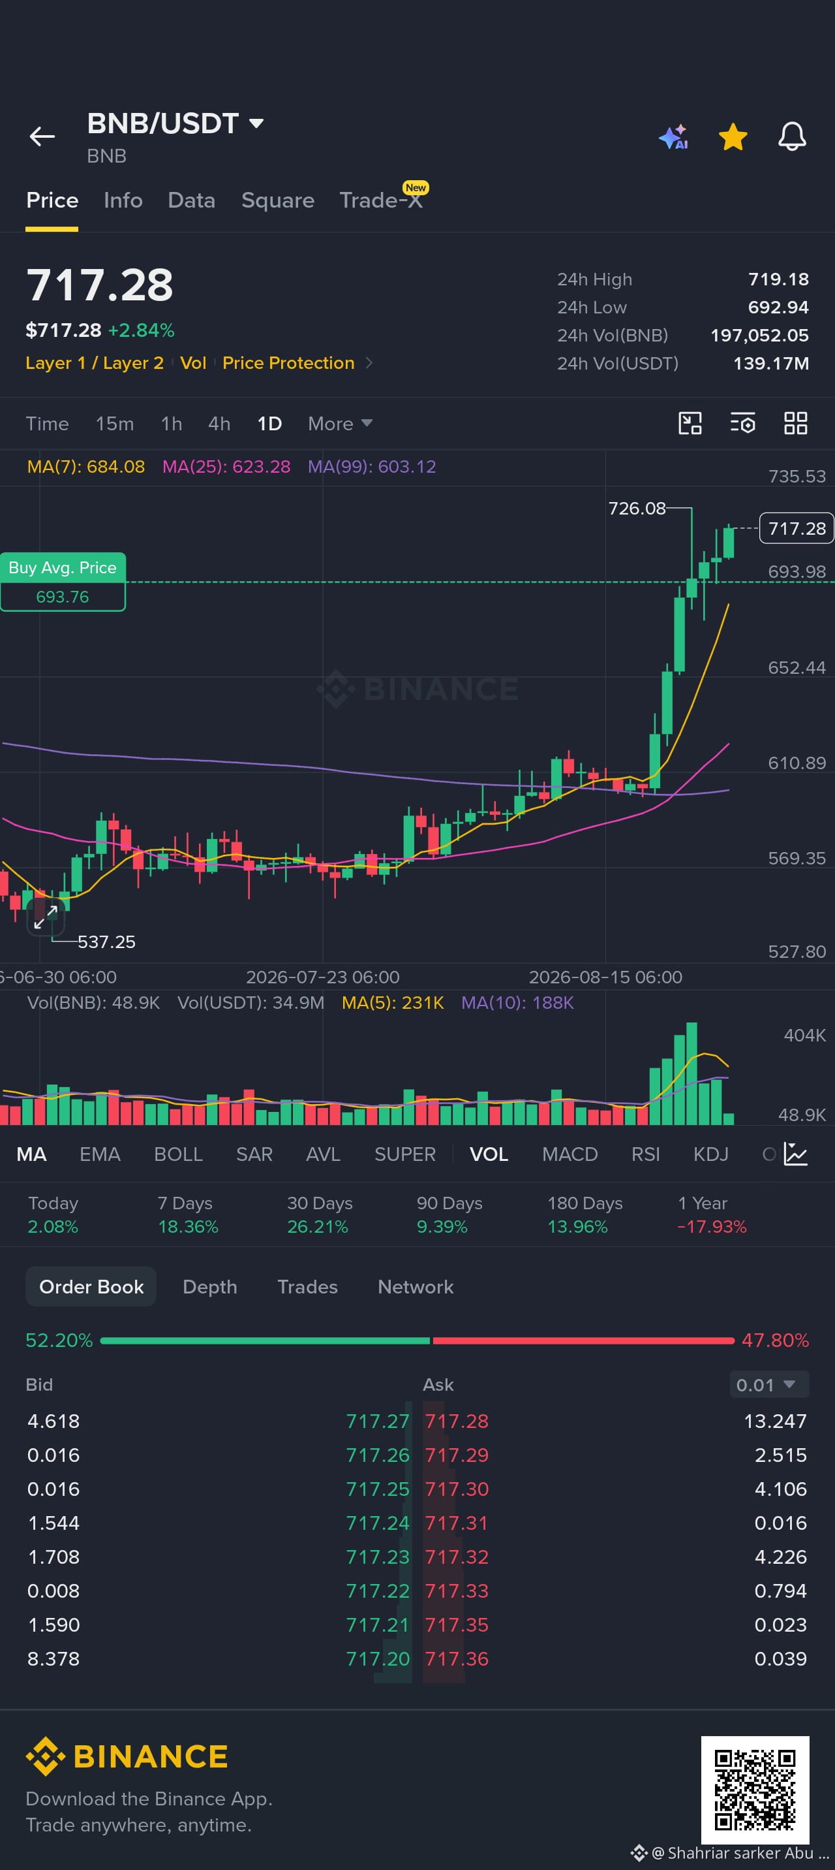835x1870 pixels.
Task: Open the BNB/USDT pair dropdown
Action: tap(175, 123)
